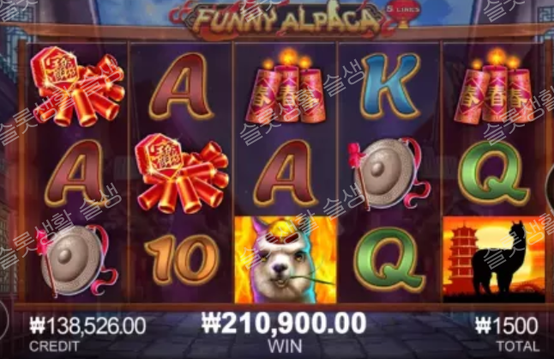Select the A symbol in first reel

(77, 173)
